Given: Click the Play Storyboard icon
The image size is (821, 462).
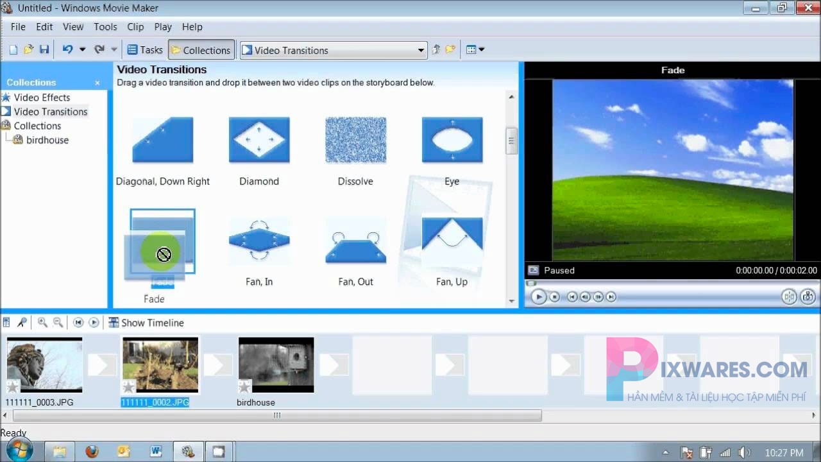Looking at the screenshot, I should point(94,323).
